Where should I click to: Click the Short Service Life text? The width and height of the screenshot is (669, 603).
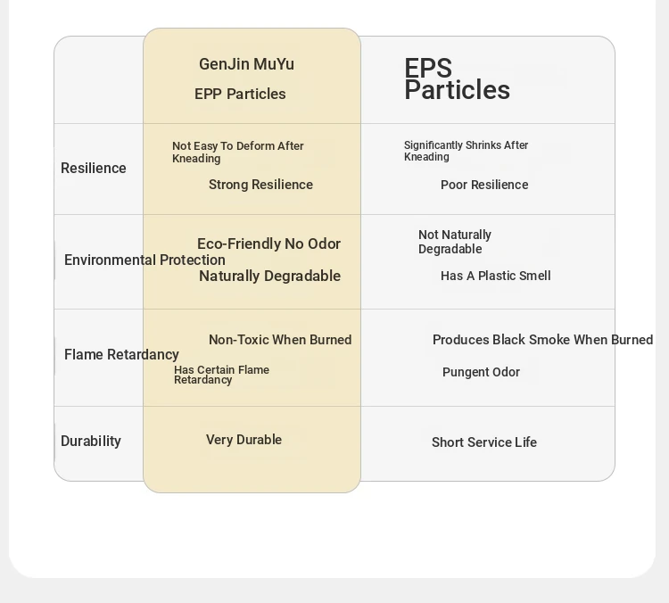tap(483, 442)
